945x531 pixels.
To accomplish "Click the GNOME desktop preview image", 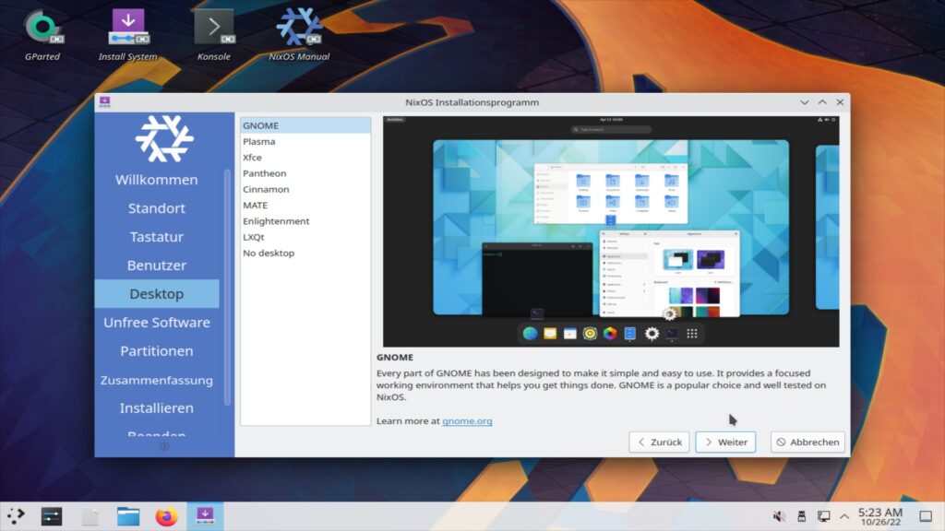I will (x=611, y=231).
